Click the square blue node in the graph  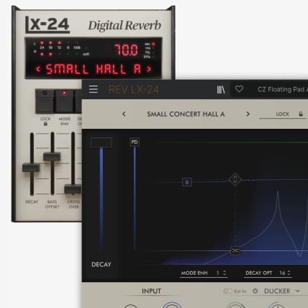pos(187,182)
